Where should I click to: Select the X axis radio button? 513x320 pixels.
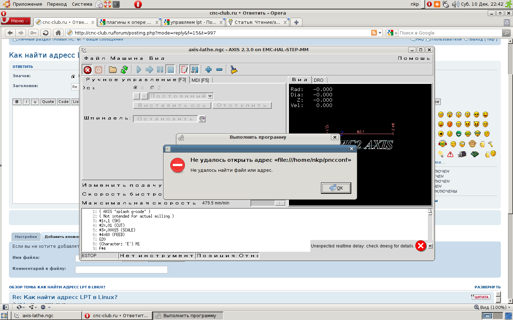(x=135, y=87)
